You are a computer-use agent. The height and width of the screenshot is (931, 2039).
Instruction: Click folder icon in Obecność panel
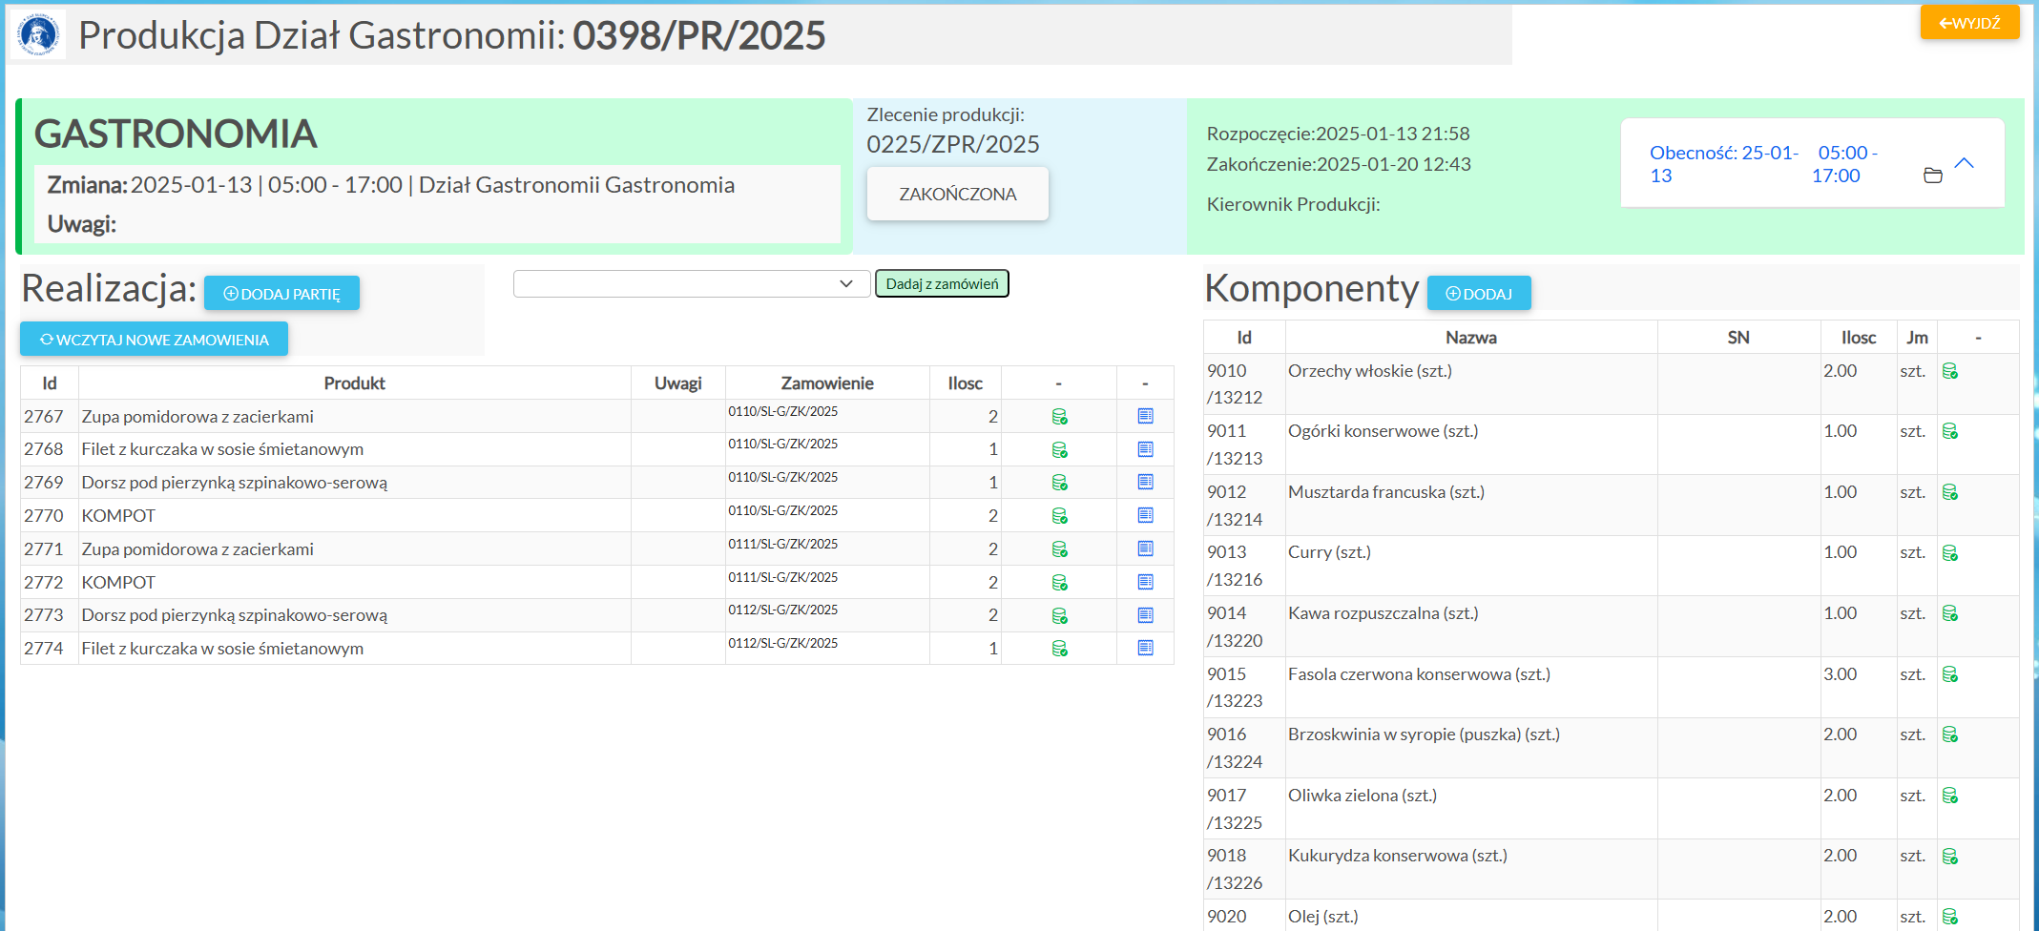pos(1932,176)
